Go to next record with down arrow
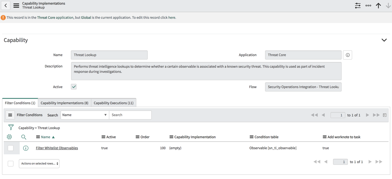Viewport: 392px width, 179px height. tap(388, 5)
